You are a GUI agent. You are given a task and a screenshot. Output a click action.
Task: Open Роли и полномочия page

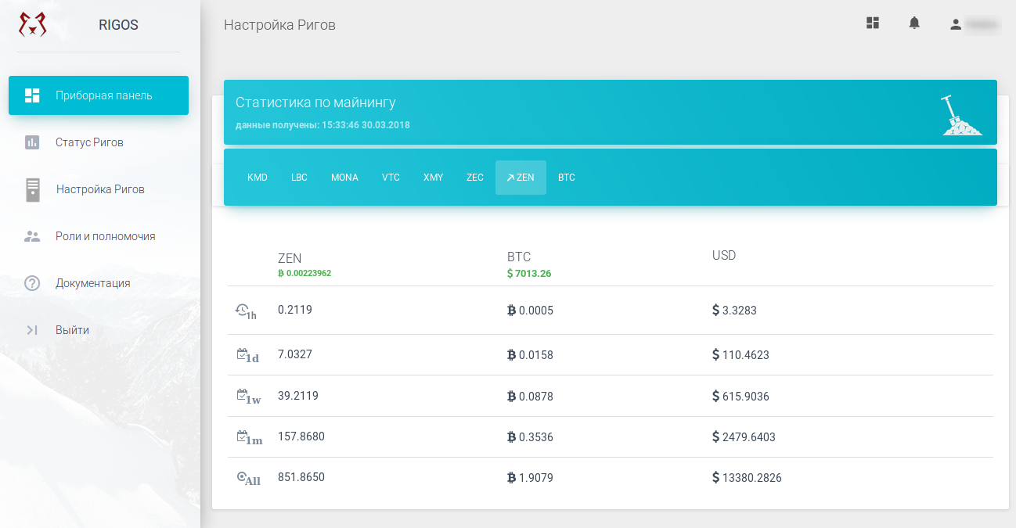99,236
